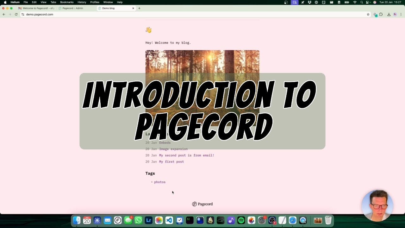Open the Trash in the dock

pos(328,220)
